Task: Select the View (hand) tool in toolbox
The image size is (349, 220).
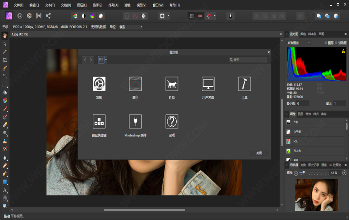Action: point(5,36)
